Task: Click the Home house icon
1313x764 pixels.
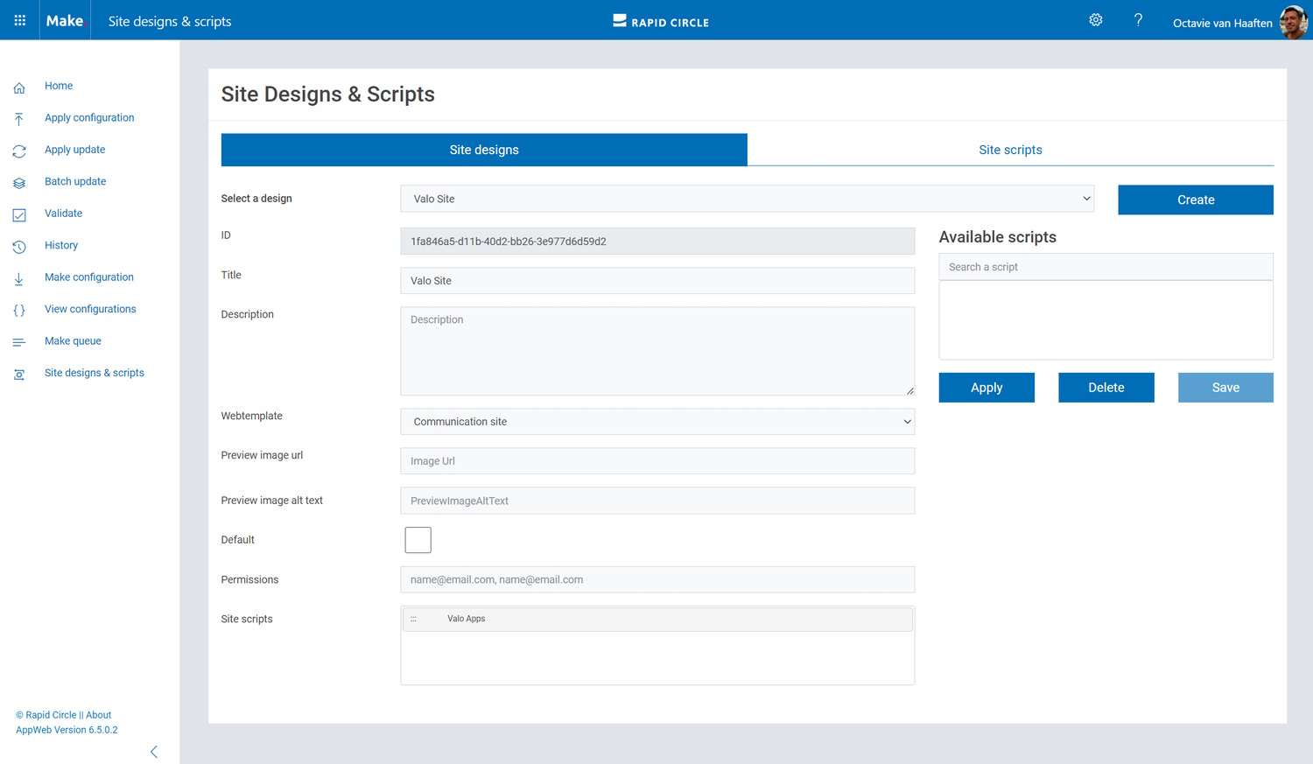Action: click(x=19, y=88)
